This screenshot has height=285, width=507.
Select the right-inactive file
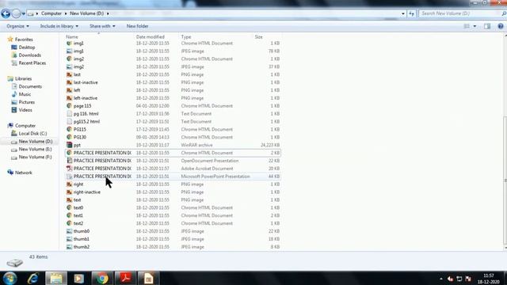[86, 192]
